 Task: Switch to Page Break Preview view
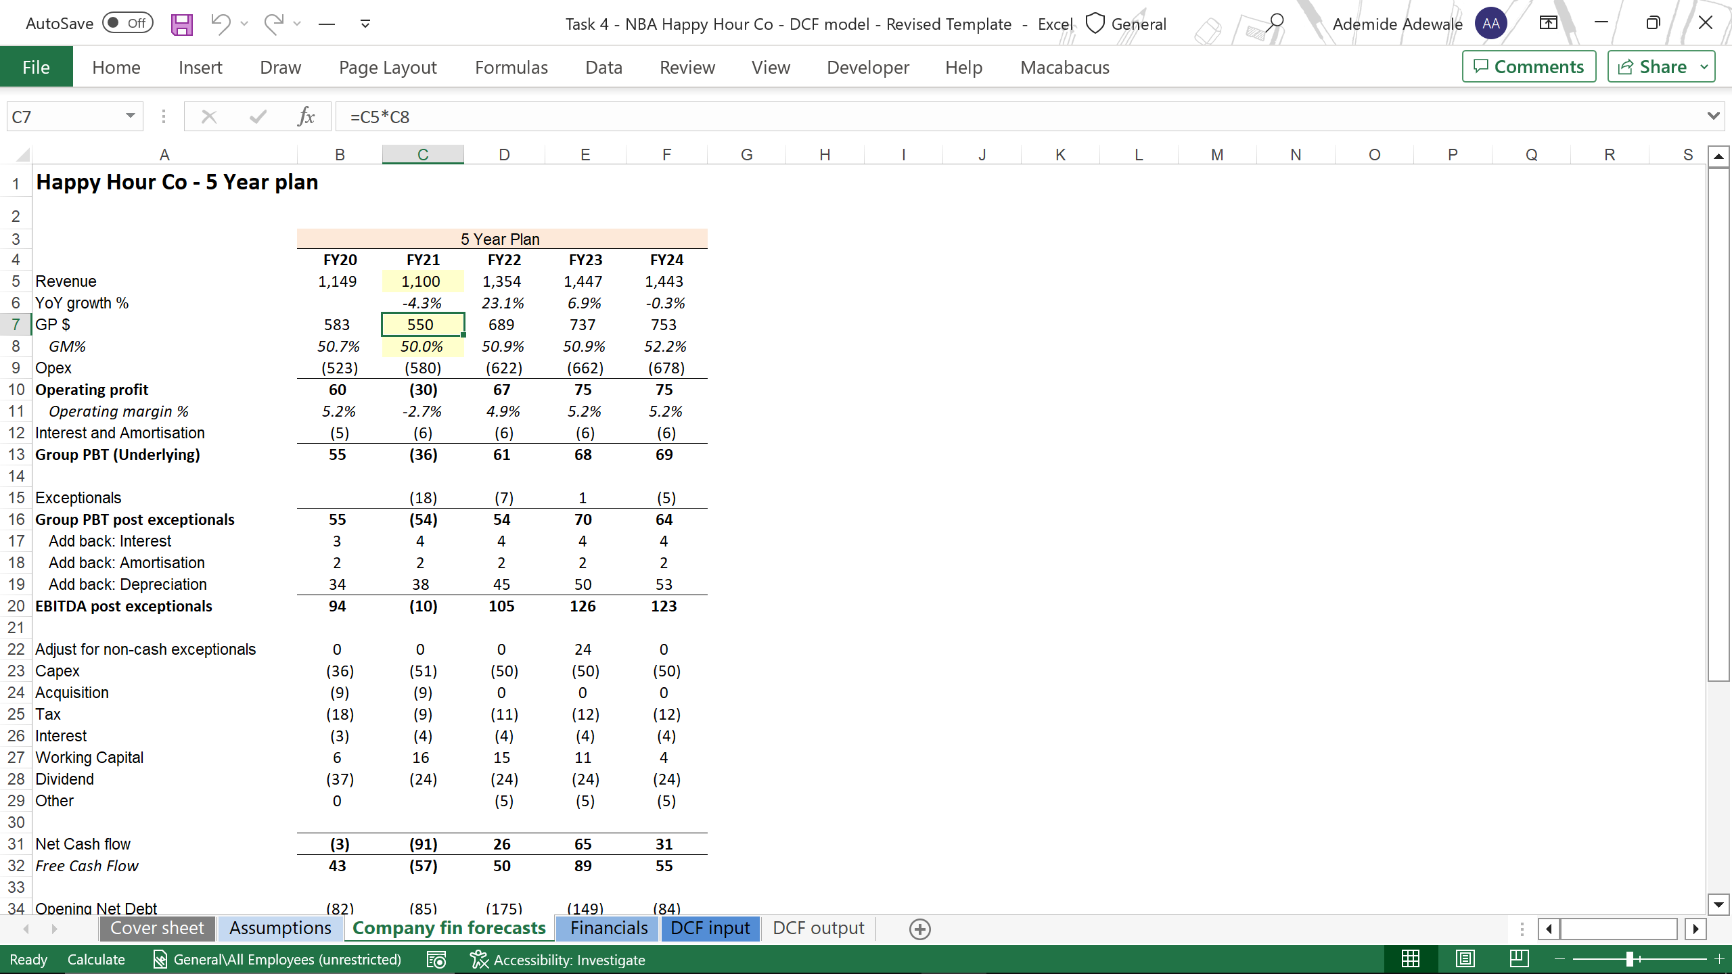click(x=1519, y=959)
